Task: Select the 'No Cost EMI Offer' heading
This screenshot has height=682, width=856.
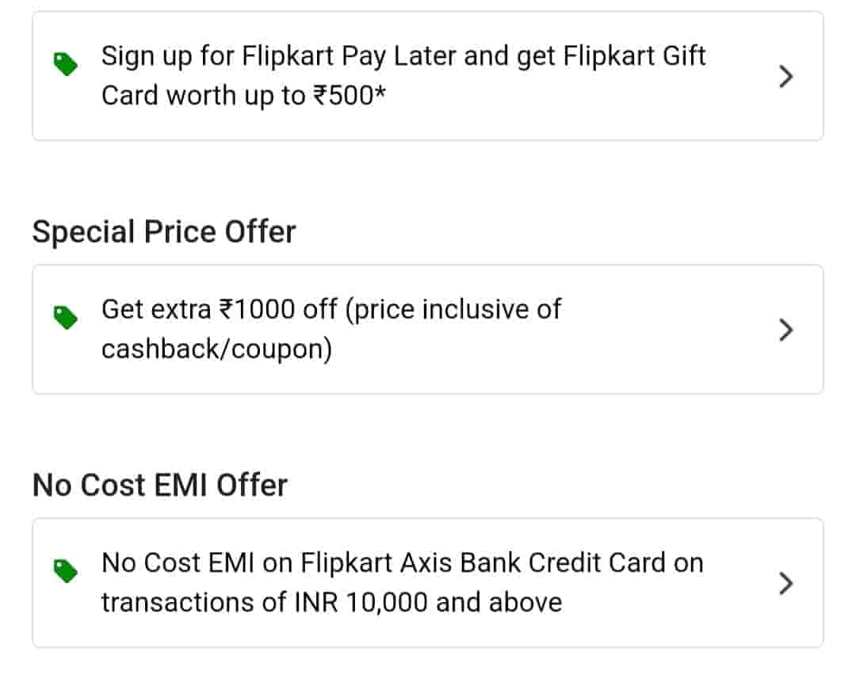Action: [x=160, y=485]
